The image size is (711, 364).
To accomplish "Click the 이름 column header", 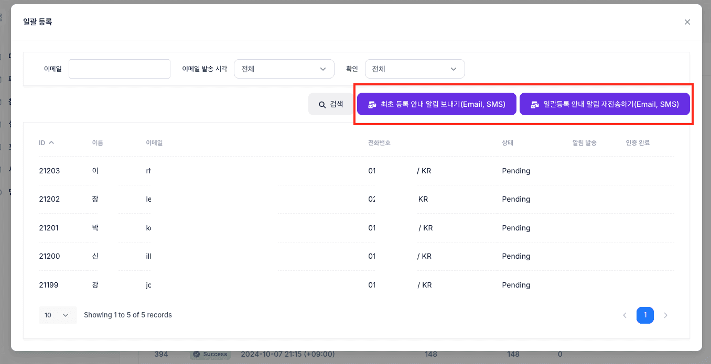I will pos(98,142).
